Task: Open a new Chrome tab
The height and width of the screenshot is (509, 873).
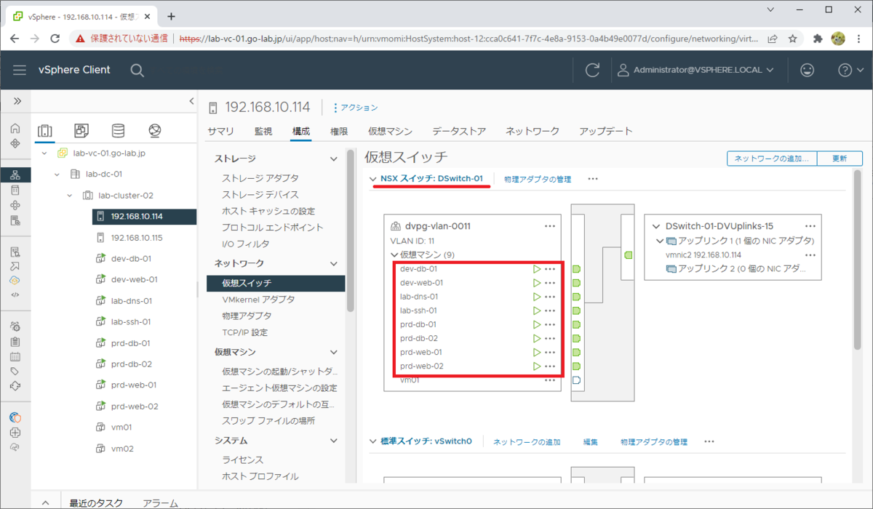Action: 172,16
